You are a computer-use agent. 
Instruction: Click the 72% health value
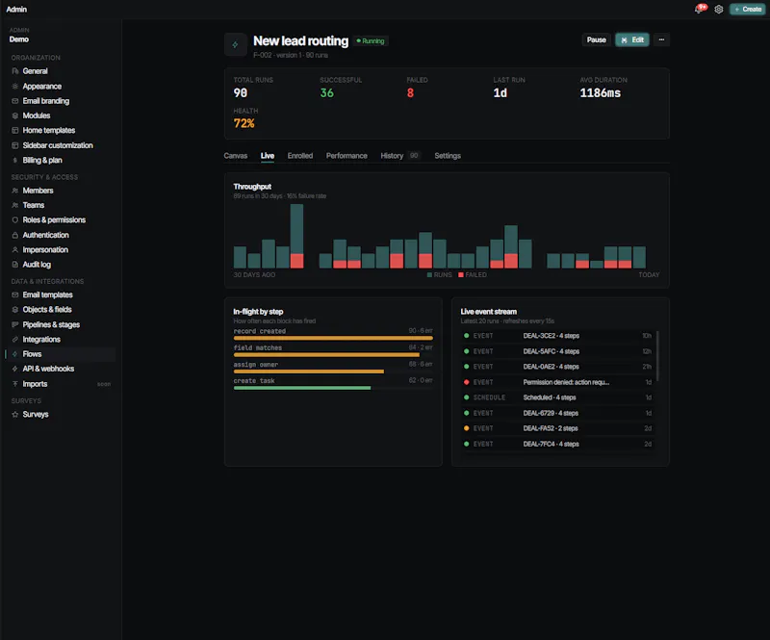244,123
